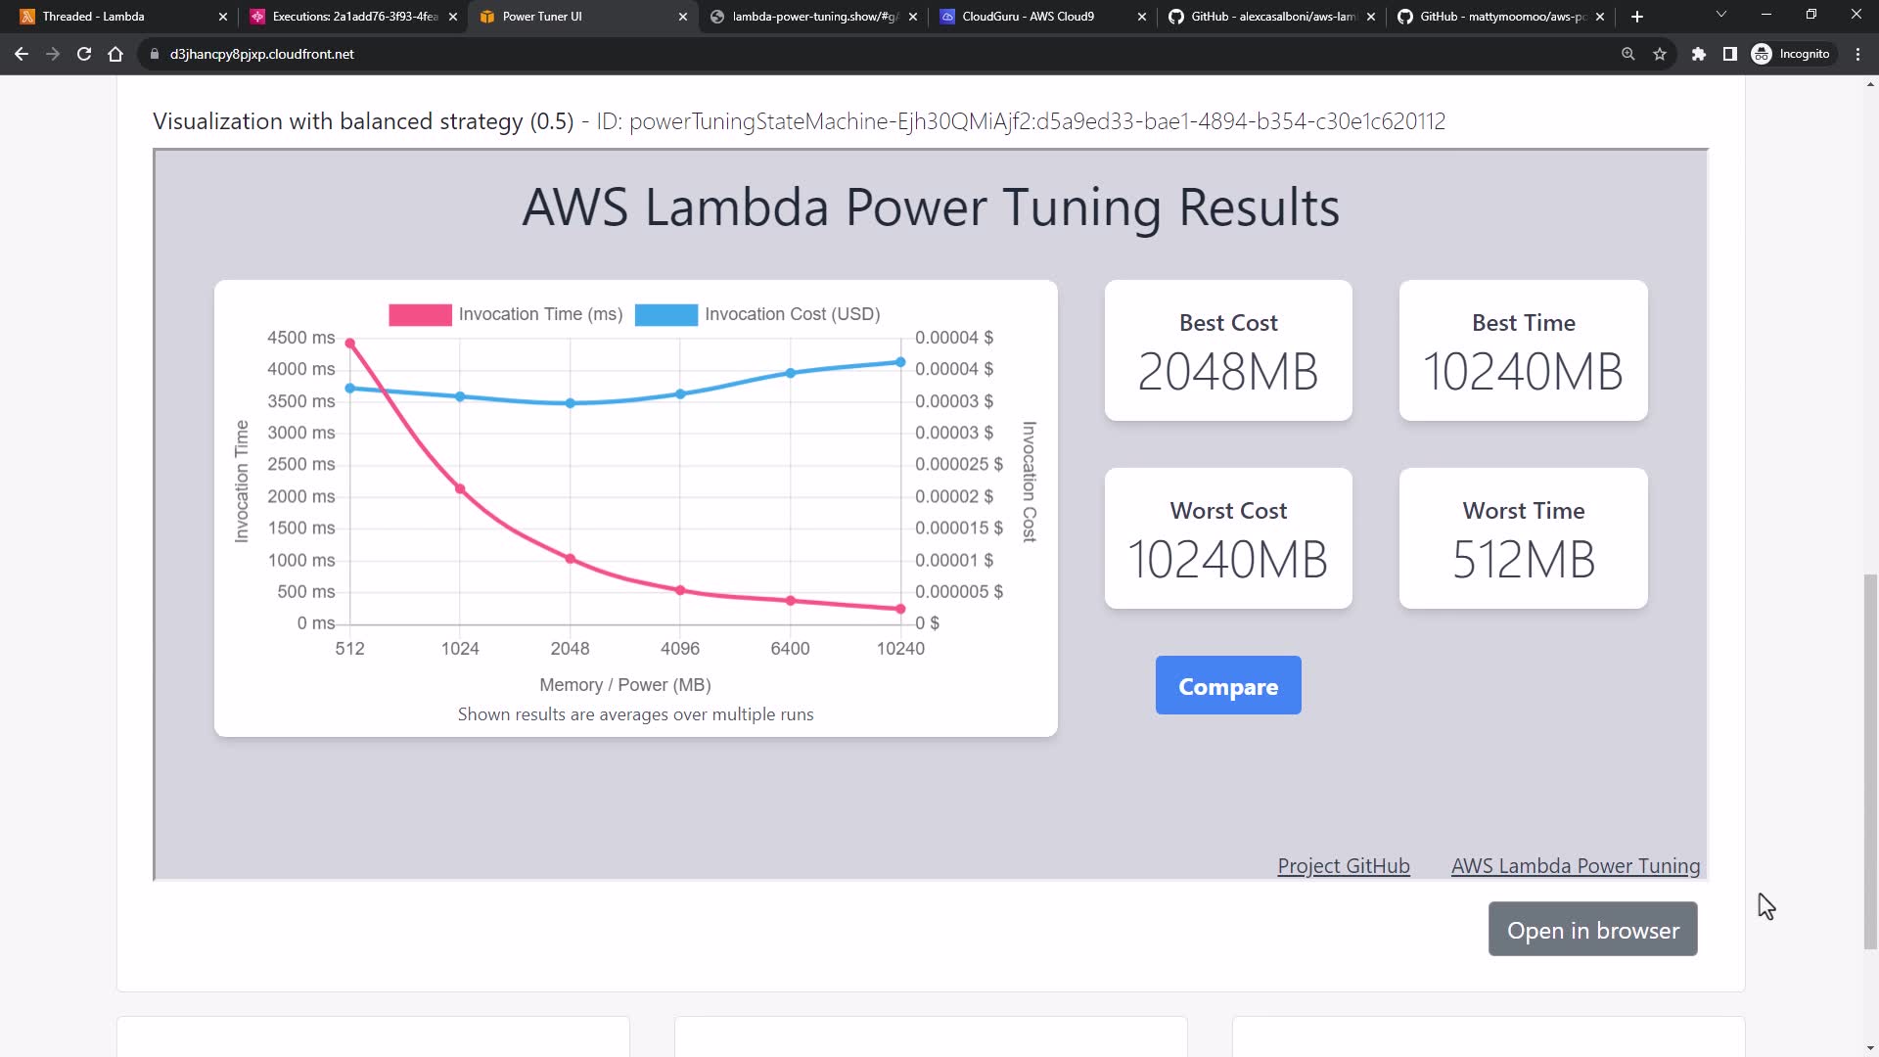Image resolution: width=1879 pixels, height=1057 pixels.
Task: Open the extensions puzzle icon
Action: 1699,54
